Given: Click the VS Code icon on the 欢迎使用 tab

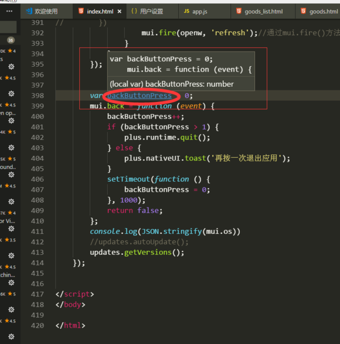Looking at the screenshot, I should pyautogui.click(x=29, y=11).
